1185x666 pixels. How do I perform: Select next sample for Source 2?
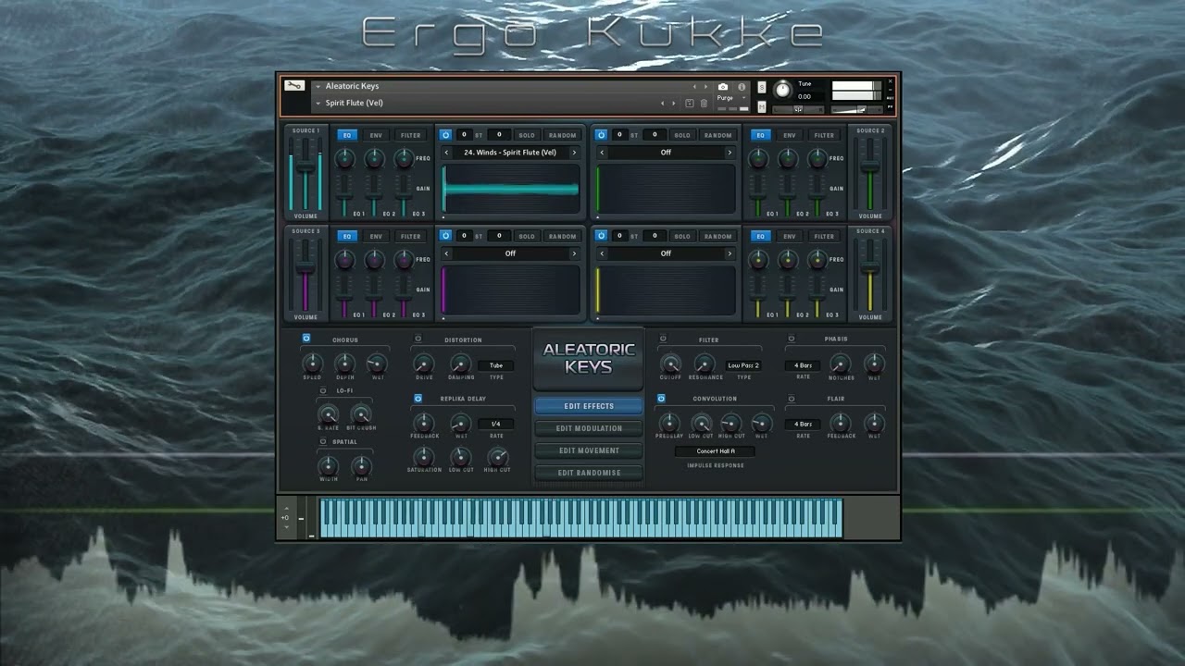[730, 152]
